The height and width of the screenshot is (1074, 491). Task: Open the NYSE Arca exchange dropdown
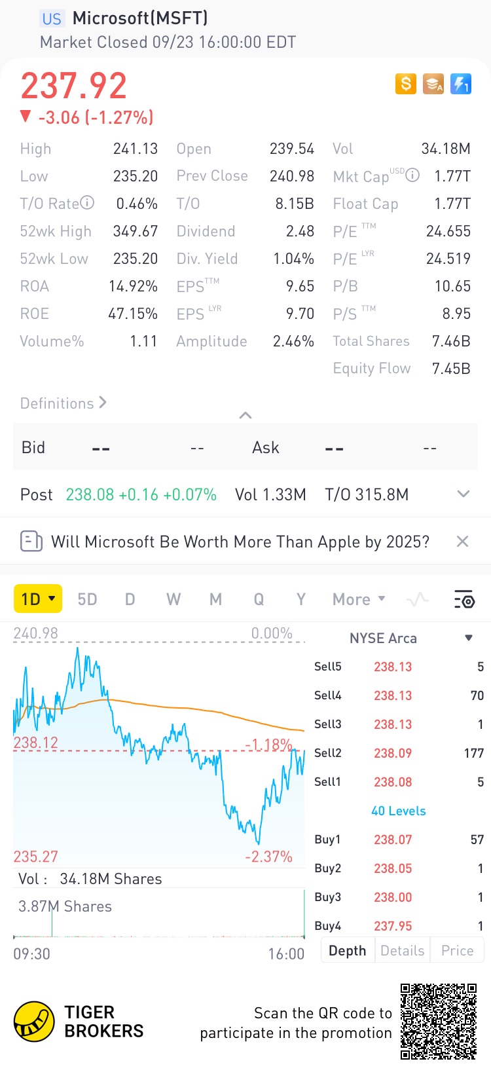click(x=469, y=638)
